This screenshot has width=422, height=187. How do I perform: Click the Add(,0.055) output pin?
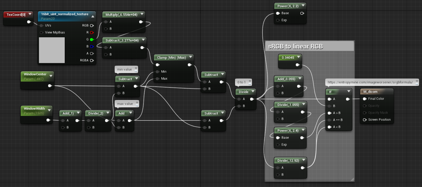[299, 86]
